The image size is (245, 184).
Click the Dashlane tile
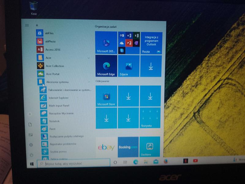tap(150, 147)
